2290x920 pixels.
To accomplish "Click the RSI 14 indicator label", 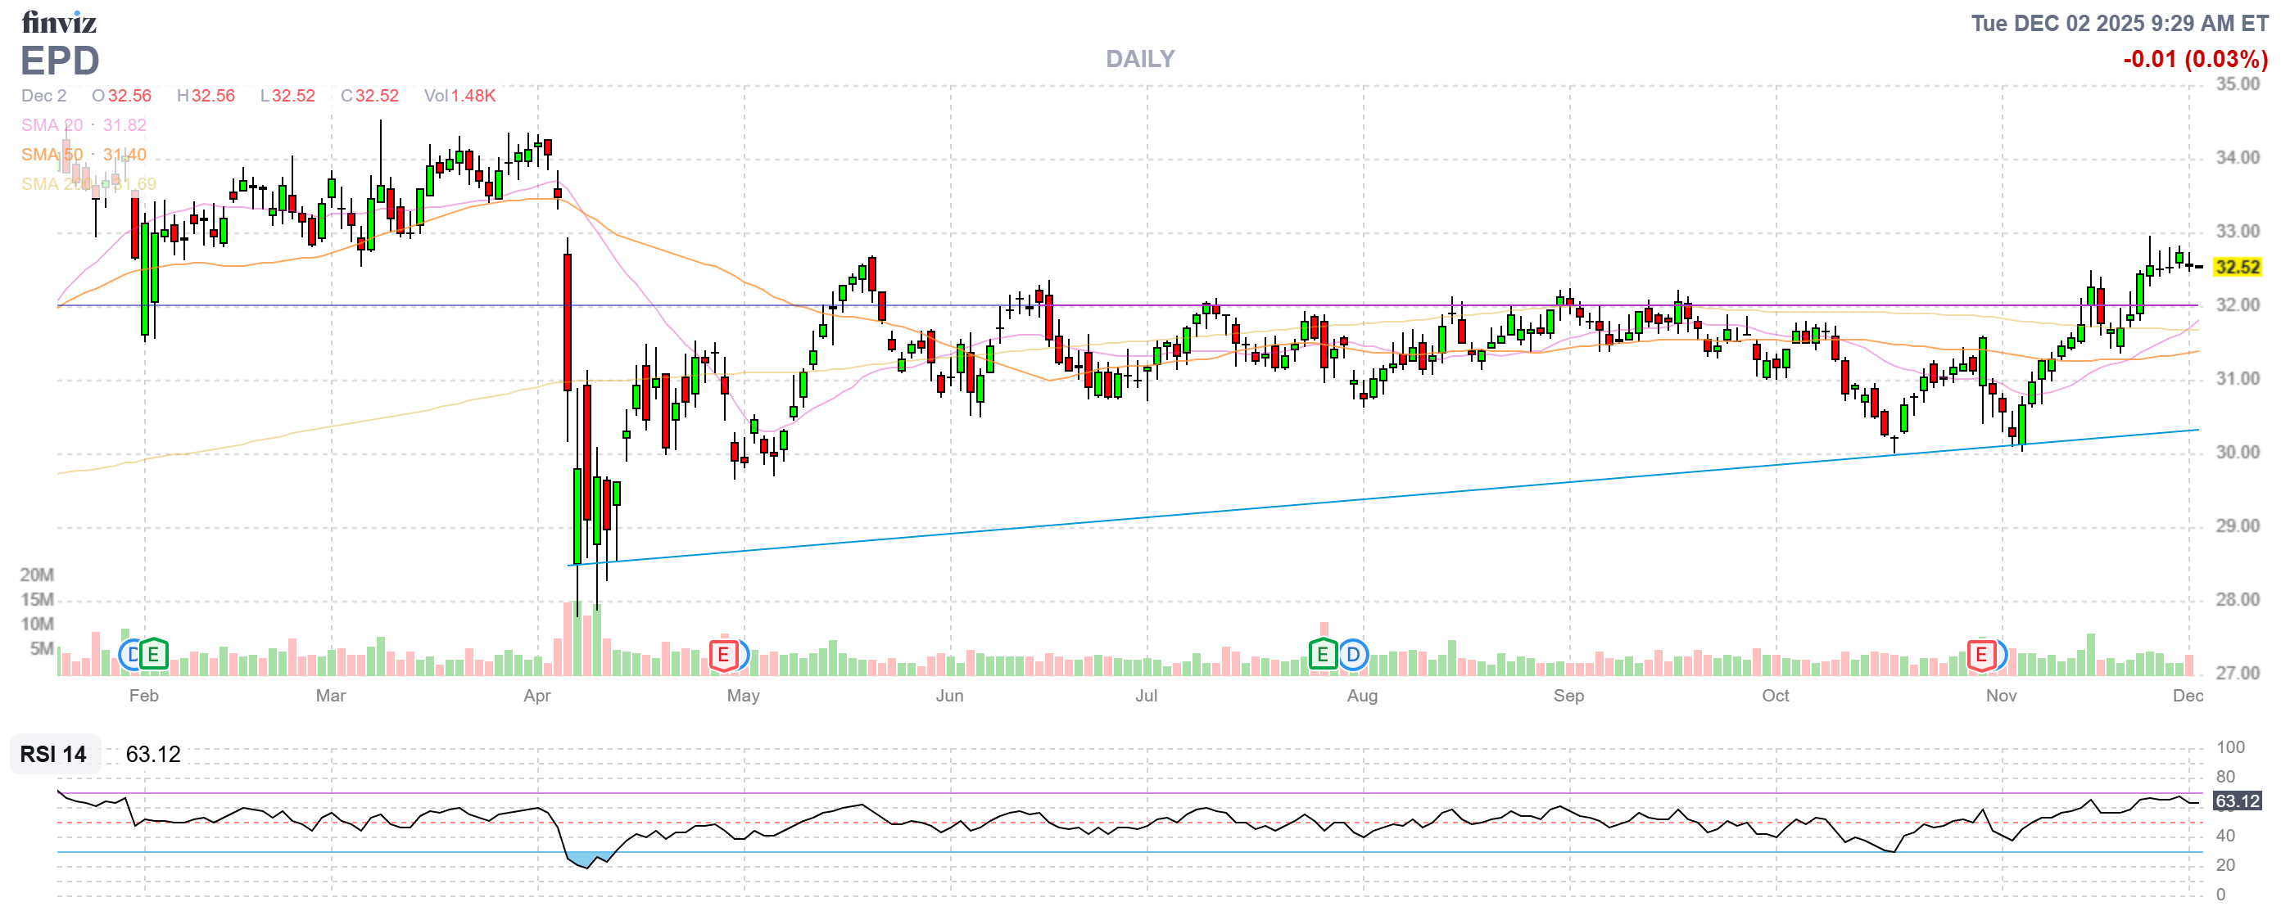I will [53, 754].
